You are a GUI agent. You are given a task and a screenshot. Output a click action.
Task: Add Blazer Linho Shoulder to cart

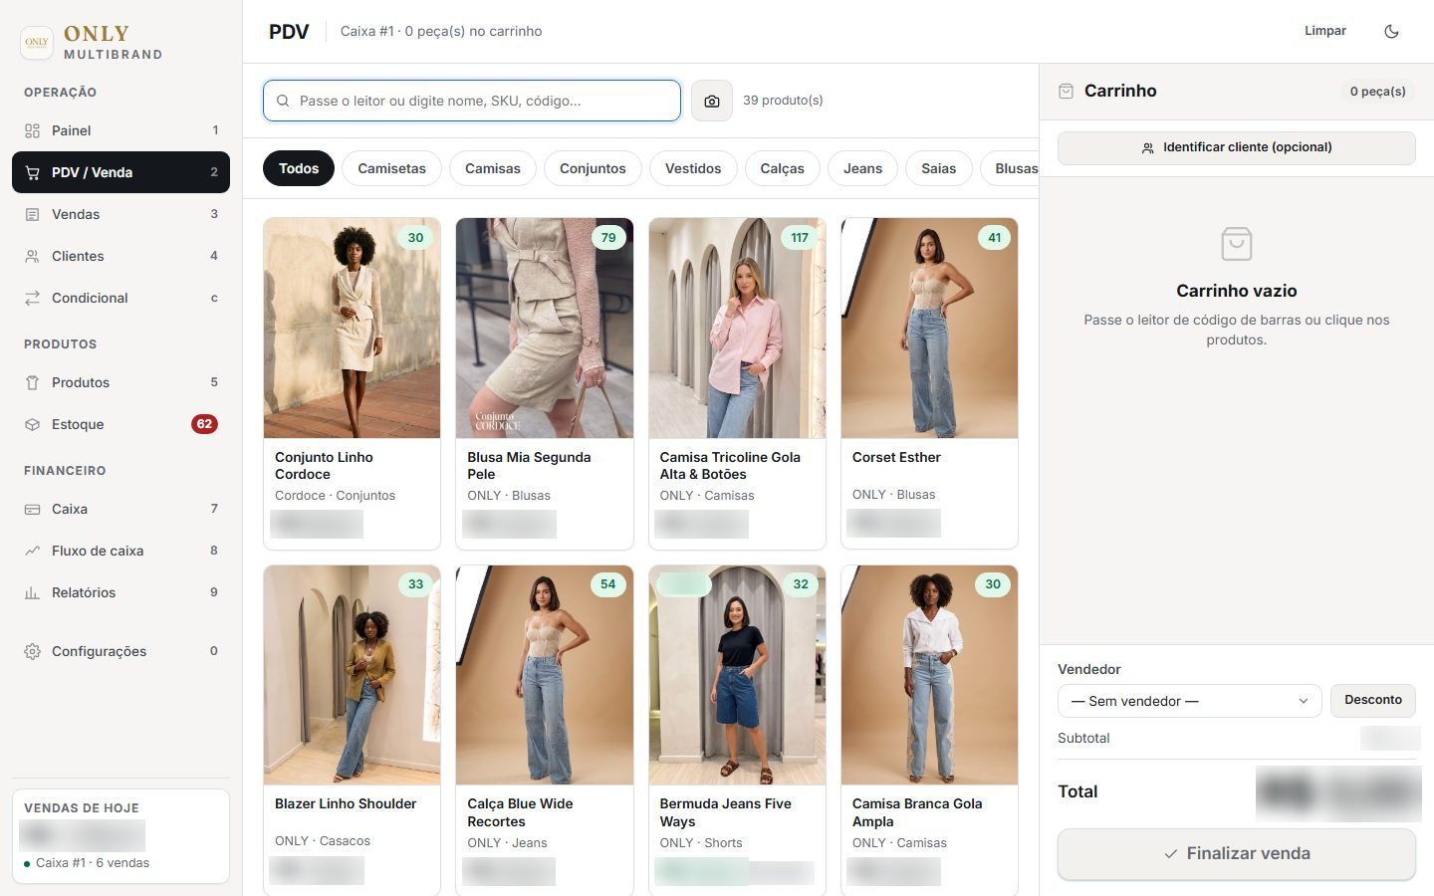pos(352,730)
